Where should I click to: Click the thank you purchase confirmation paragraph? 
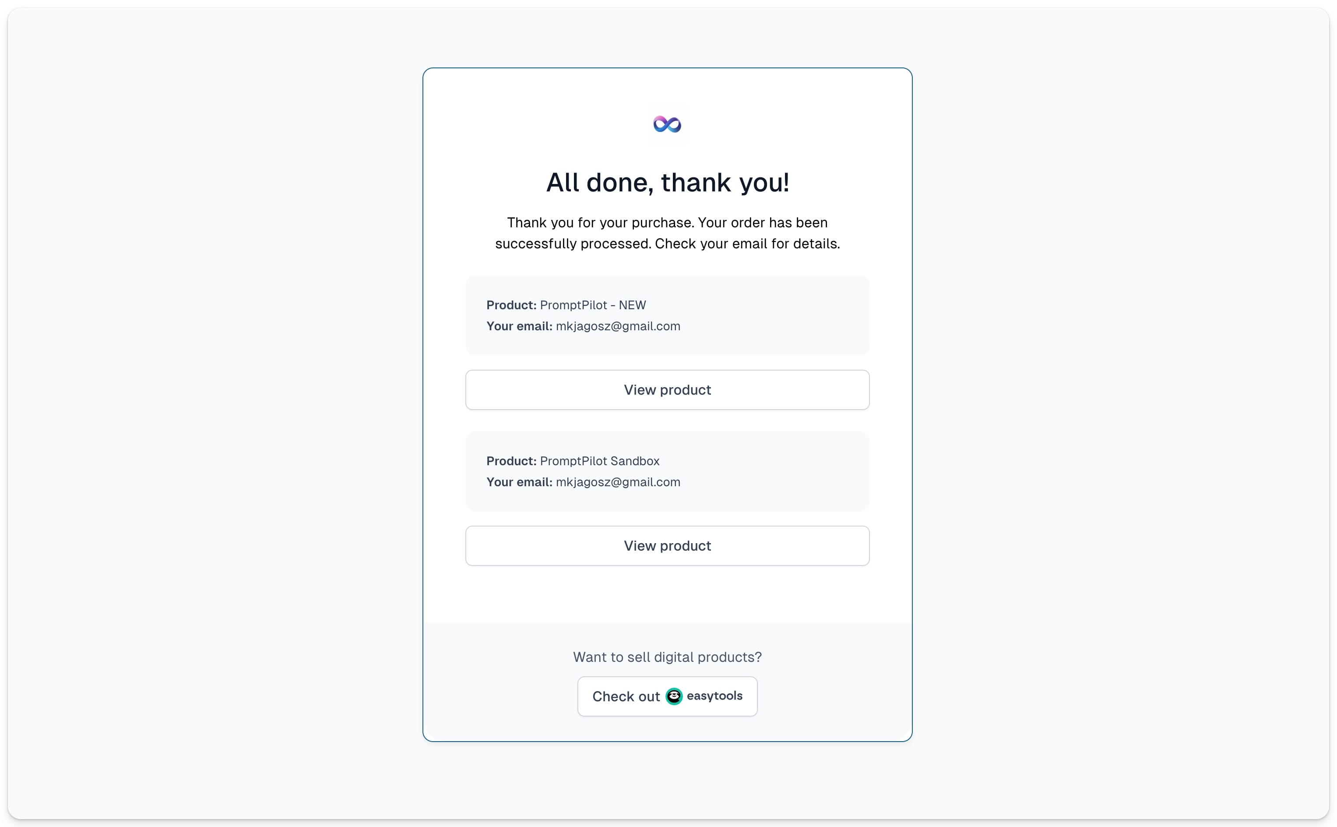click(x=668, y=233)
